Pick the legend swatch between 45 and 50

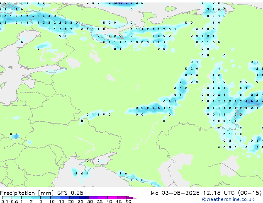tap(122, 198)
